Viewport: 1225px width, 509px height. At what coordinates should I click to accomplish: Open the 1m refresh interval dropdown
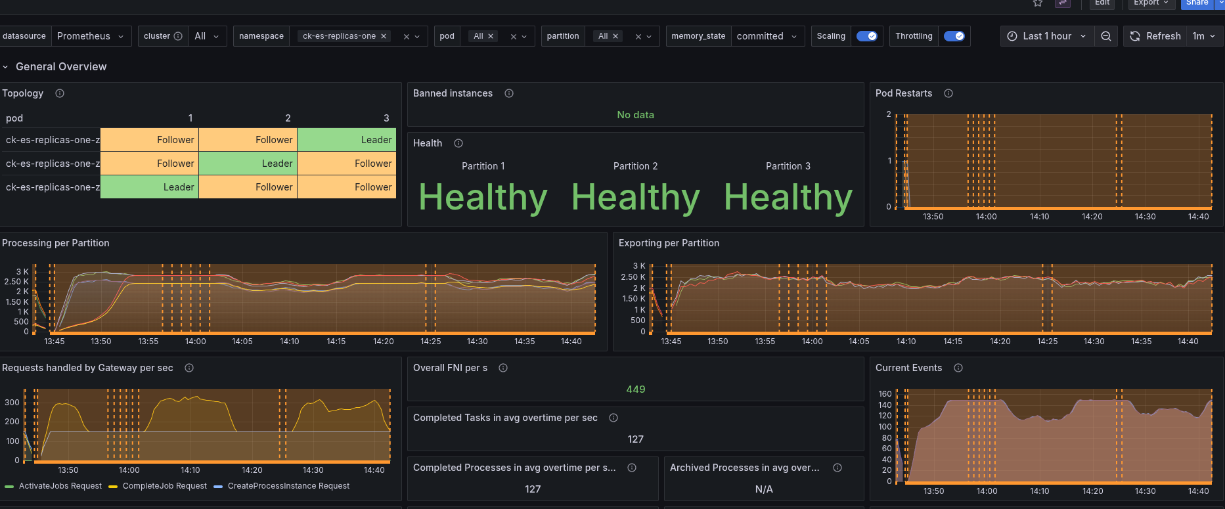tap(1204, 36)
